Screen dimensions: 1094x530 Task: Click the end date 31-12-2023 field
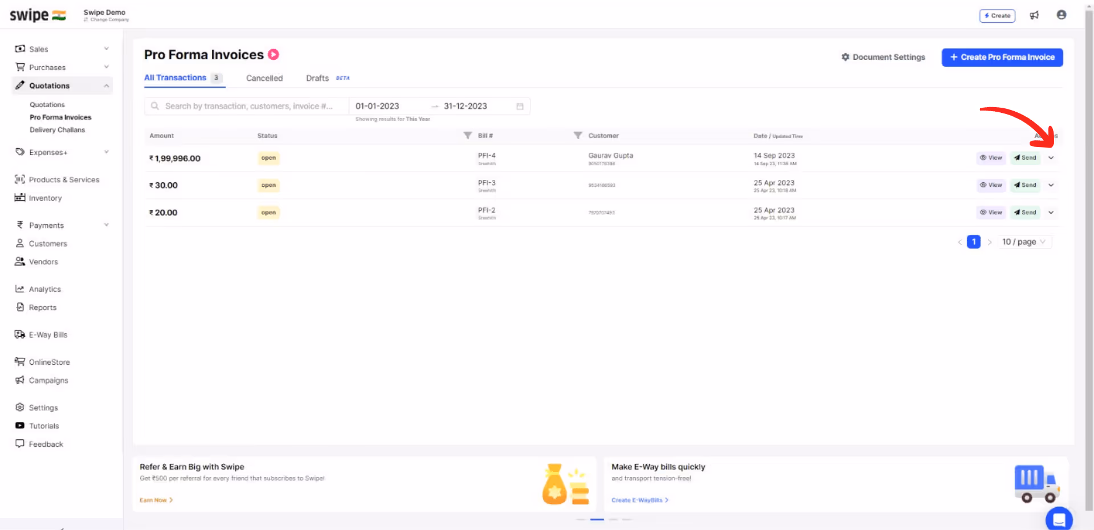(466, 106)
